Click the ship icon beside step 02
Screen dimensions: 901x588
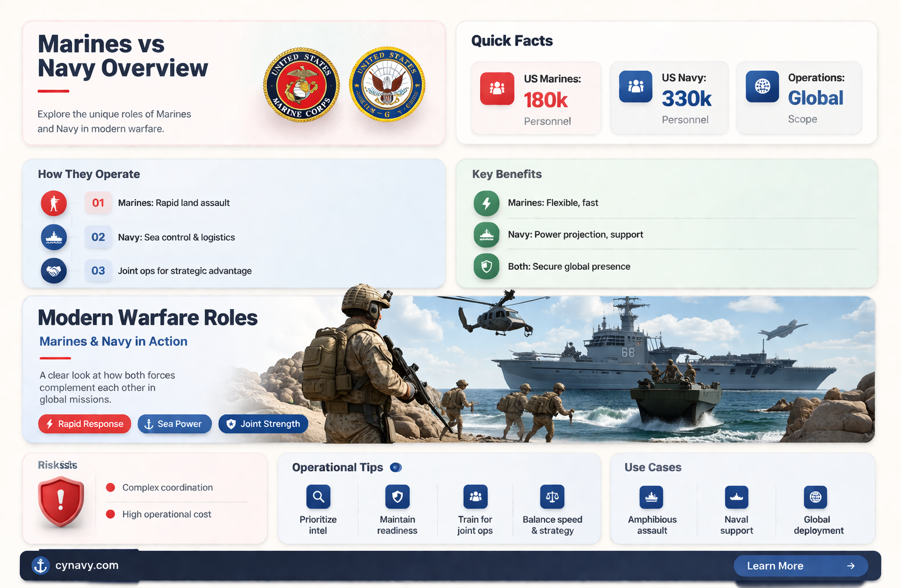pyautogui.click(x=54, y=237)
